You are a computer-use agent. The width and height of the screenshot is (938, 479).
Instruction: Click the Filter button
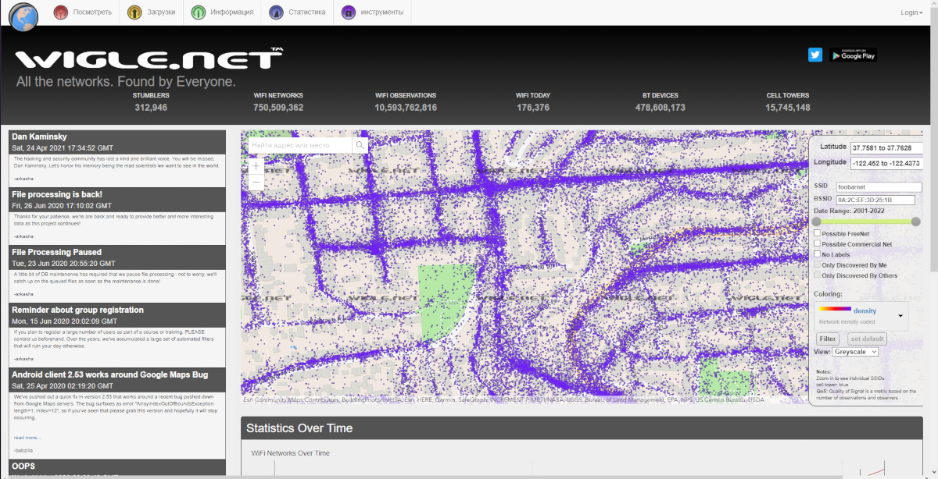click(828, 339)
